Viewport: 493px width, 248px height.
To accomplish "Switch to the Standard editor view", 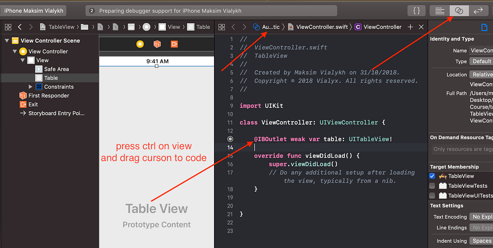I will coord(440,10).
